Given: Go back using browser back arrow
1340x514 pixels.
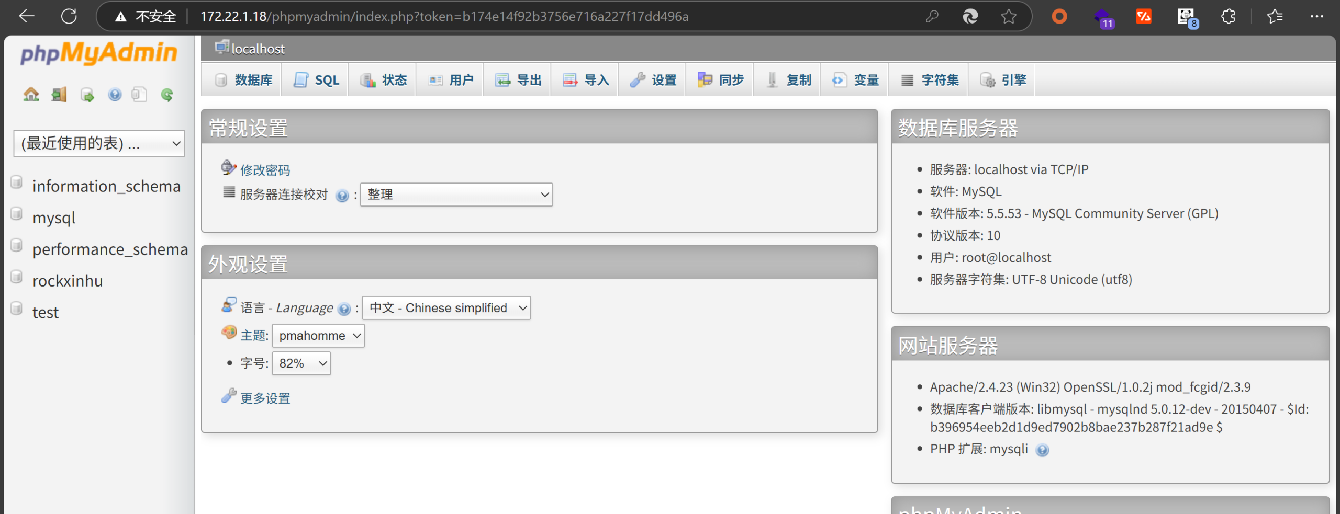Looking at the screenshot, I should pos(26,16).
